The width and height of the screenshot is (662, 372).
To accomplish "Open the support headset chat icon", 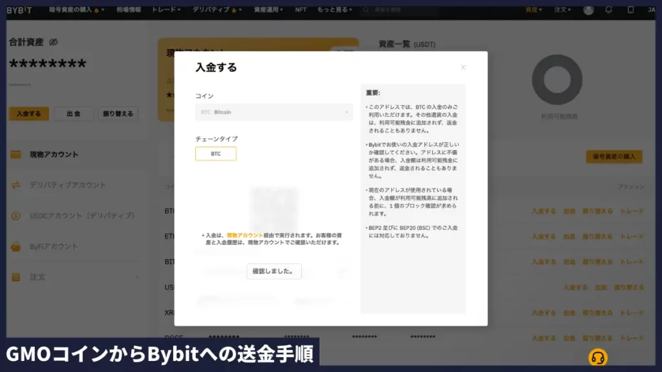I will pyautogui.click(x=598, y=358).
